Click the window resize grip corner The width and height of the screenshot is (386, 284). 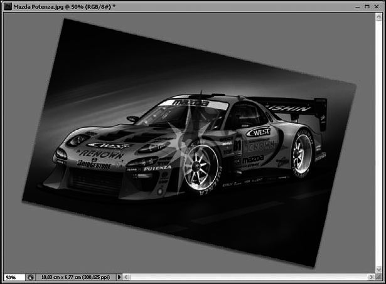[x=378, y=277]
